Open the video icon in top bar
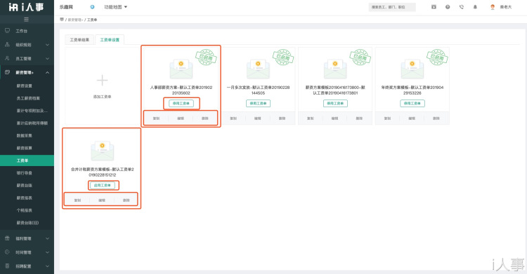This screenshot has width=527, height=274. (x=434, y=7)
